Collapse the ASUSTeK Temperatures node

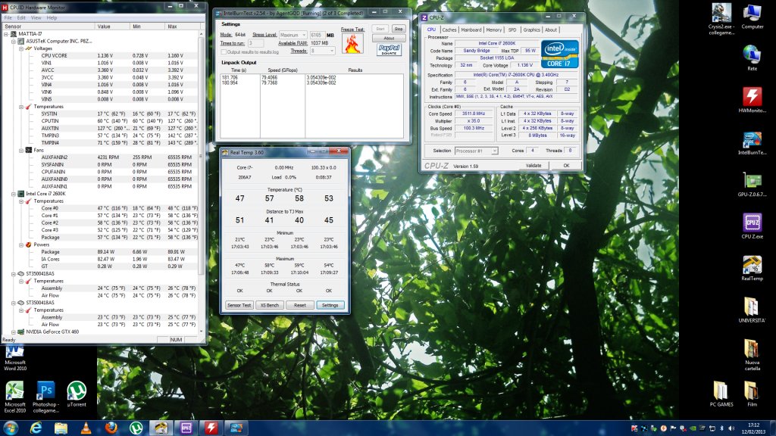(21, 107)
